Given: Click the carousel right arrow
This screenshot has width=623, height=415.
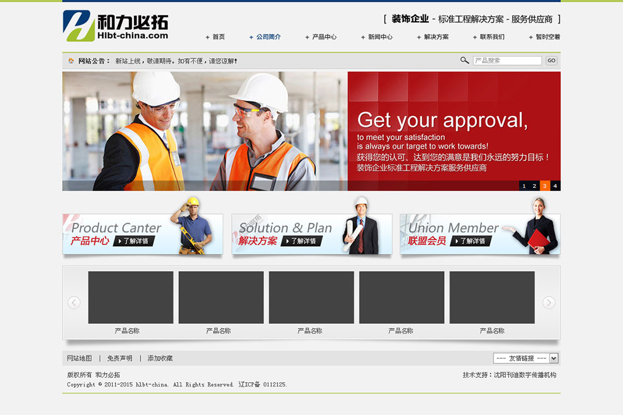Looking at the screenshot, I should point(549,303).
